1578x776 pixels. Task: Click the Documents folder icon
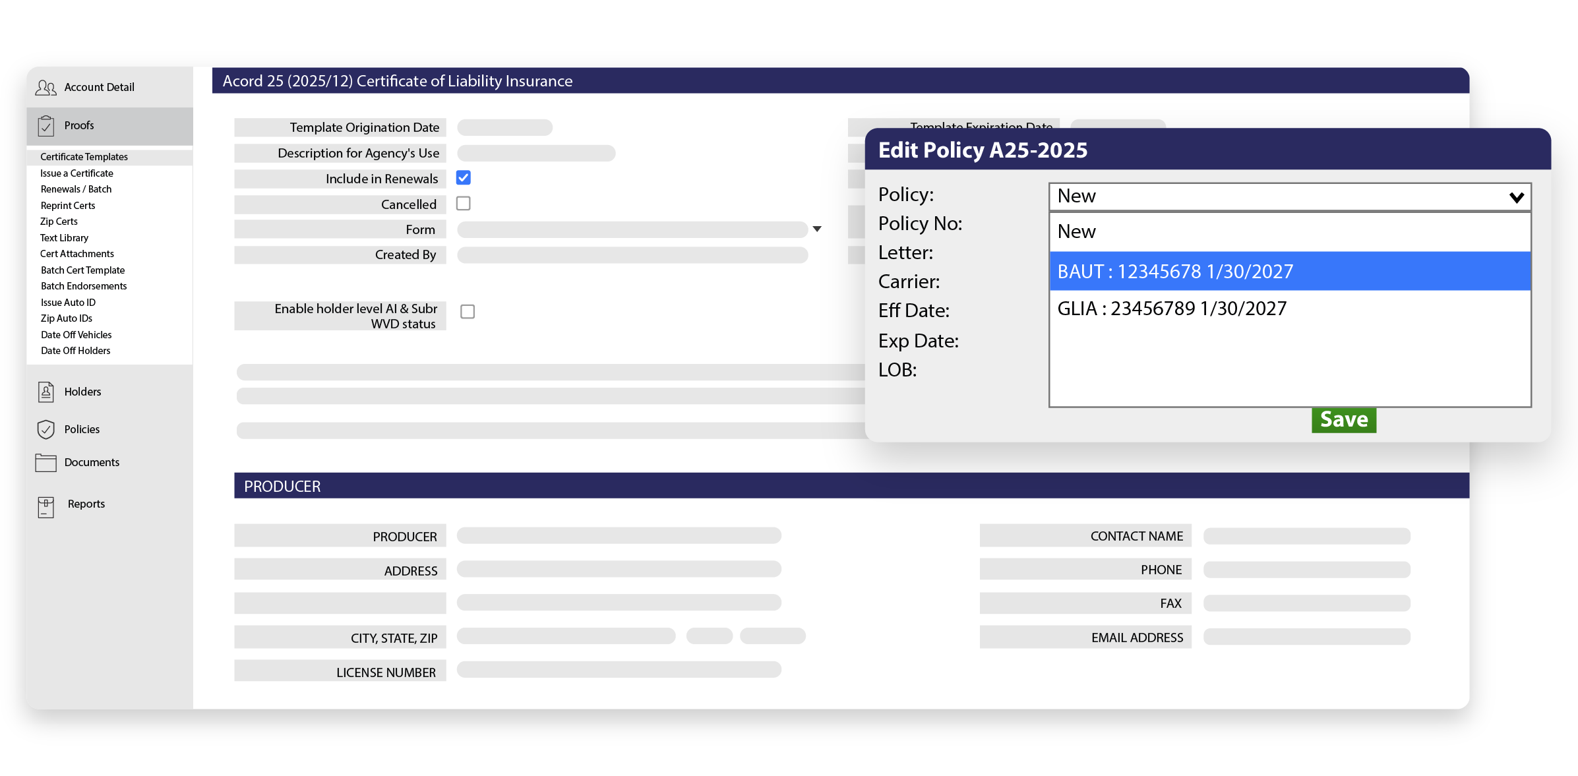pyautogui.click(x=46, y=462)
